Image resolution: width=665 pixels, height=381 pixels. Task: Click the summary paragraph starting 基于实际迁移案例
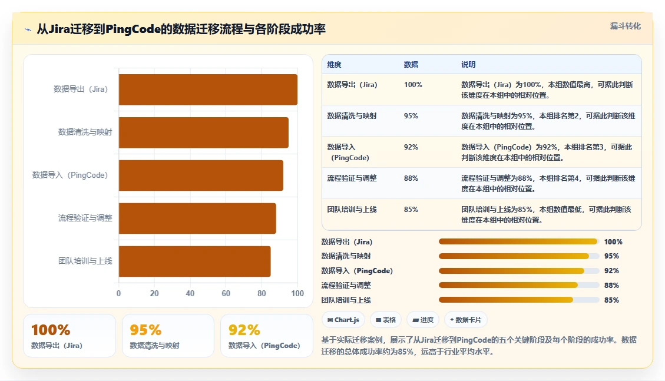tap(479, 346)
